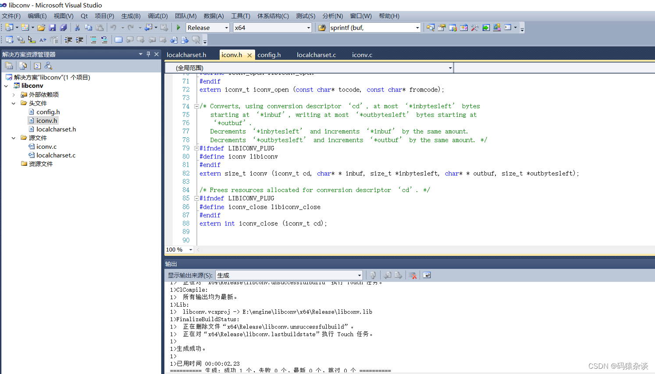Viewport: 655px width, 374px height.
Task: Switch to the config.h tab
Action: [269, 55]
